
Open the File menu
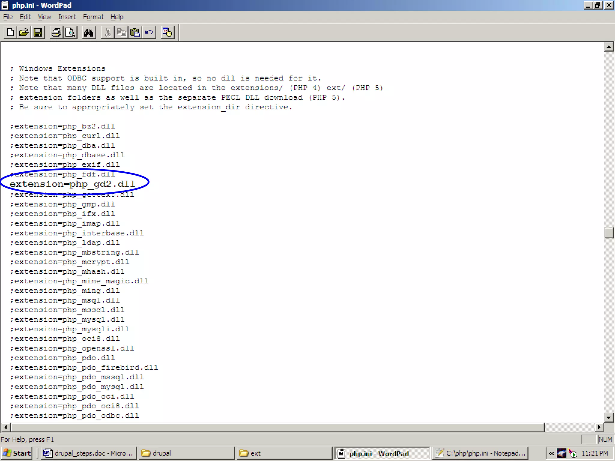coord(8,17)
